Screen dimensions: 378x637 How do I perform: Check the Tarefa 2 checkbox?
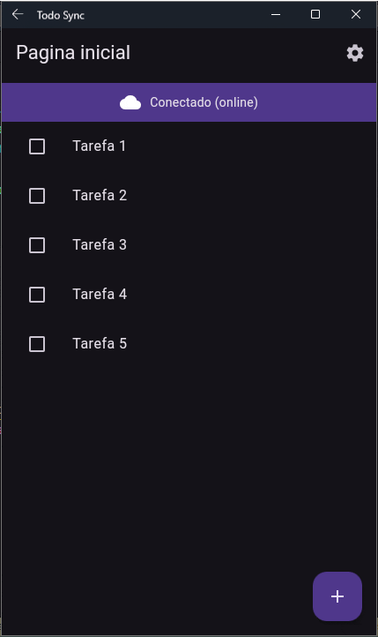point(37,196)
